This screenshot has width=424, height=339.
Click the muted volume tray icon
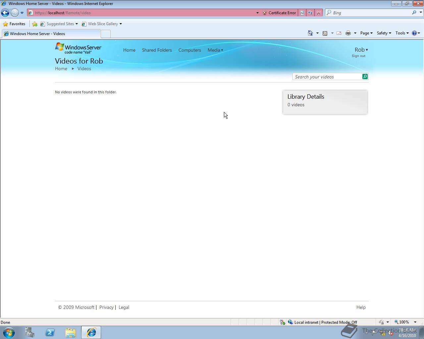click(x=391, y=333)
